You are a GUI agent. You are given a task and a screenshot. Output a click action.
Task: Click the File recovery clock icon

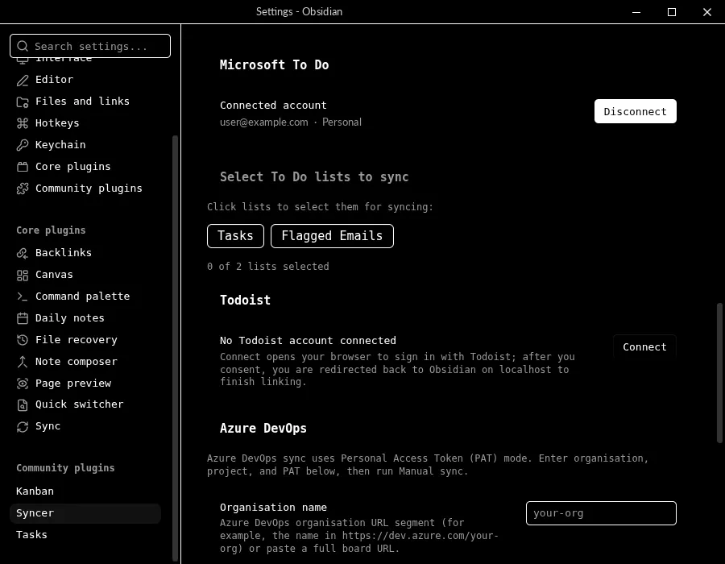point(23,340)
